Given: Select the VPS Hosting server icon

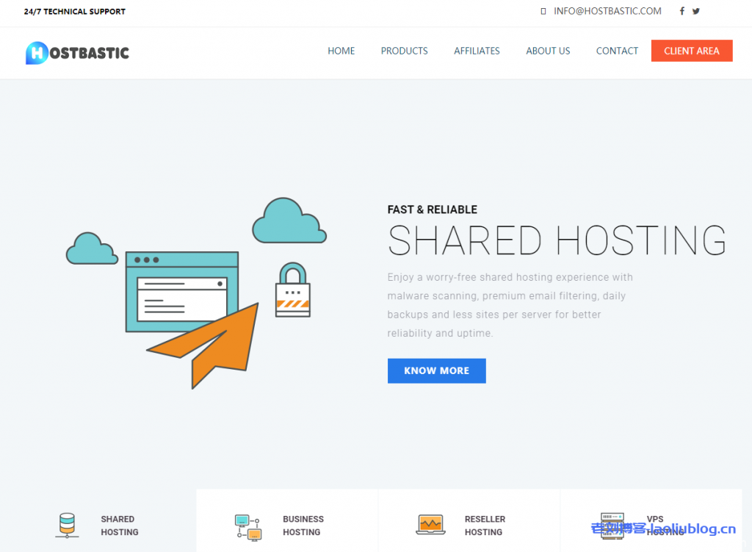Looking at the screenshot, I should (x=612, y=525).
